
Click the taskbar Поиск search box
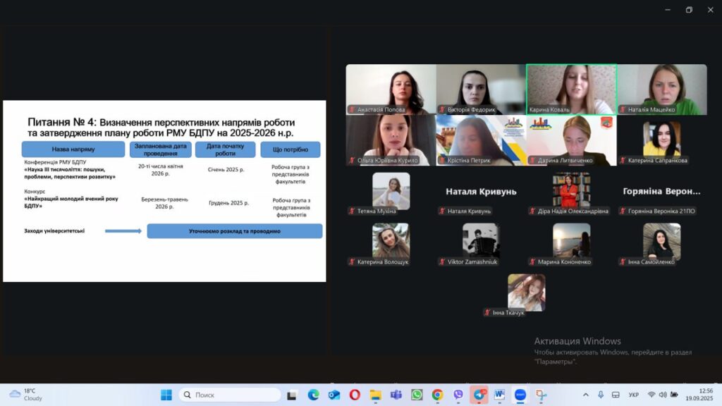point(230,395)
